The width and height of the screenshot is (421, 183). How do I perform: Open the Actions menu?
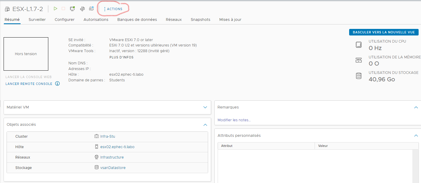(113, 9)
